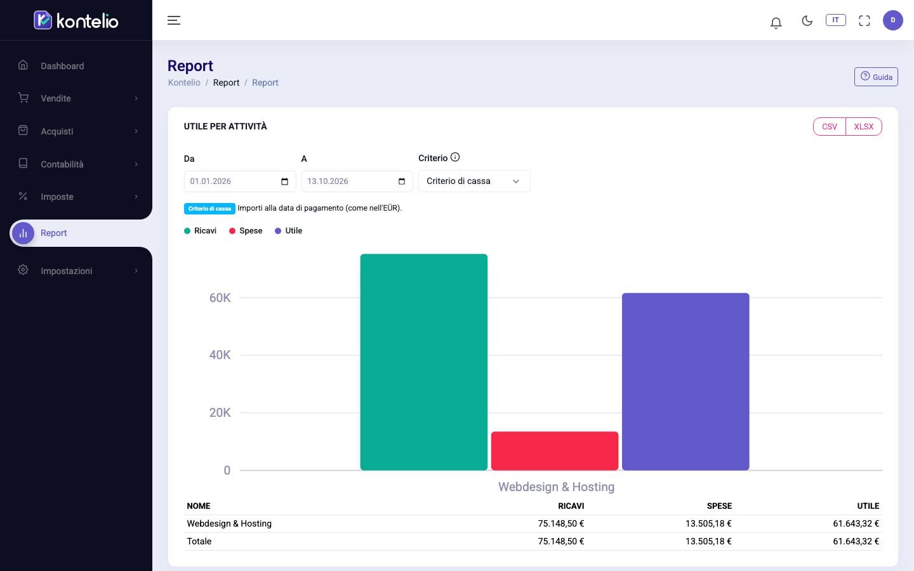914x571 pixels.
Task: Expand the Impostazioni submenu chevron
Action: (136, 271)
